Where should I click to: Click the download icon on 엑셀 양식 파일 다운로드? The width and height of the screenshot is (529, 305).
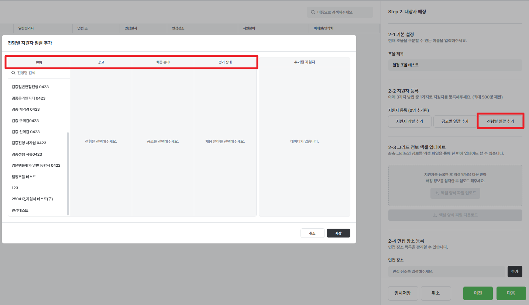(x=434, y=215)
